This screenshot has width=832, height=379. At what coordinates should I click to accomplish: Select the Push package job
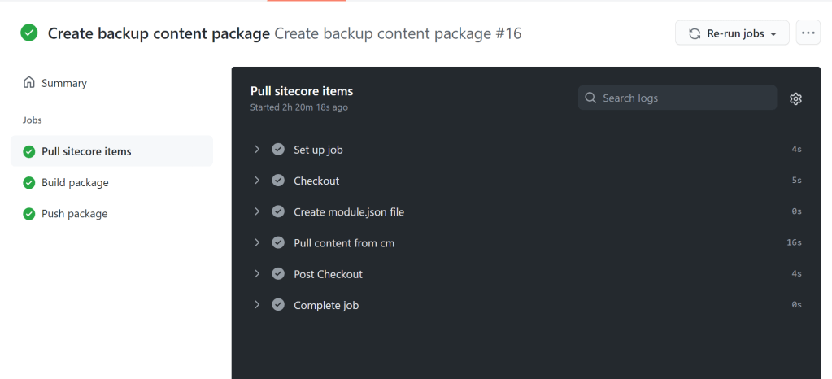pos(74,214)
